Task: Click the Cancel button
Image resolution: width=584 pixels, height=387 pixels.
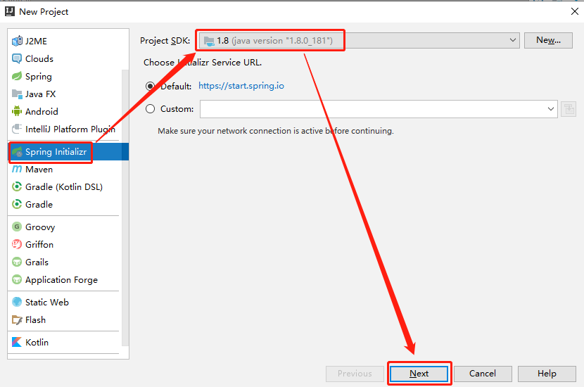Action: (x=483, y=374)
